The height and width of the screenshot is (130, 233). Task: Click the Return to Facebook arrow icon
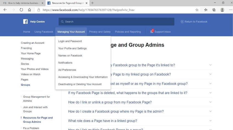coord(182,22)
